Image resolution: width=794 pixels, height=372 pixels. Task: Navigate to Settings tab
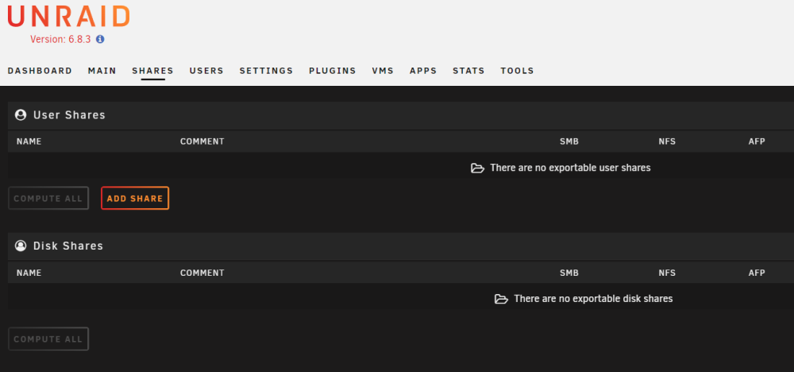266,71
